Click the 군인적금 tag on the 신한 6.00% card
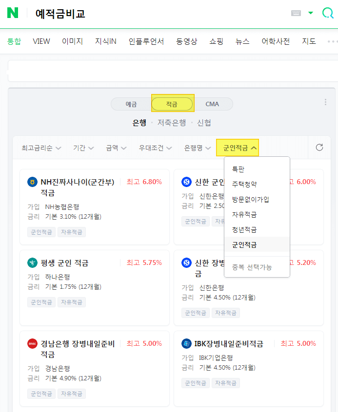338x412 pixels. click(195, 222)
